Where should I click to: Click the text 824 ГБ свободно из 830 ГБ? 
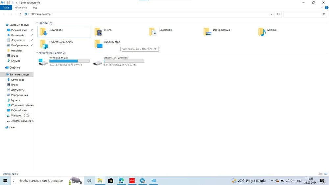pyautogui.click(x=120, y=65)
